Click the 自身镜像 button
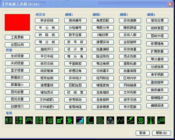The height and width of the screenshot is (140, 175). [x=103, y=107]
